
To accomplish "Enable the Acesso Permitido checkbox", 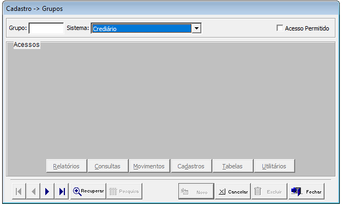I will 280,28.
